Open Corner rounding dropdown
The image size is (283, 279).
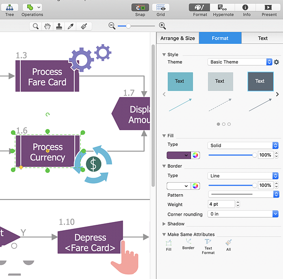243,214
